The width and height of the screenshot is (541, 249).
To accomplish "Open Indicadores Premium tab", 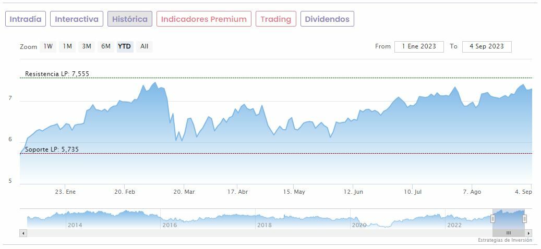I will pyautogui.click(x=203, y=19).
